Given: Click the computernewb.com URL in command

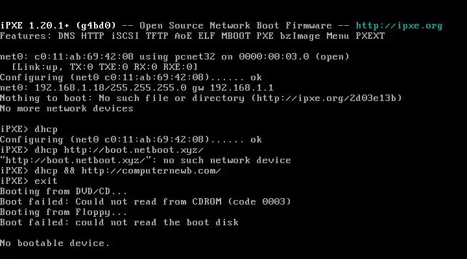Looking at the screenshot, I should click(151, 171).
